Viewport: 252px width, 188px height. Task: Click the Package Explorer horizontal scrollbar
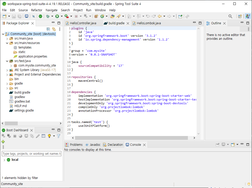pos(11,123)
